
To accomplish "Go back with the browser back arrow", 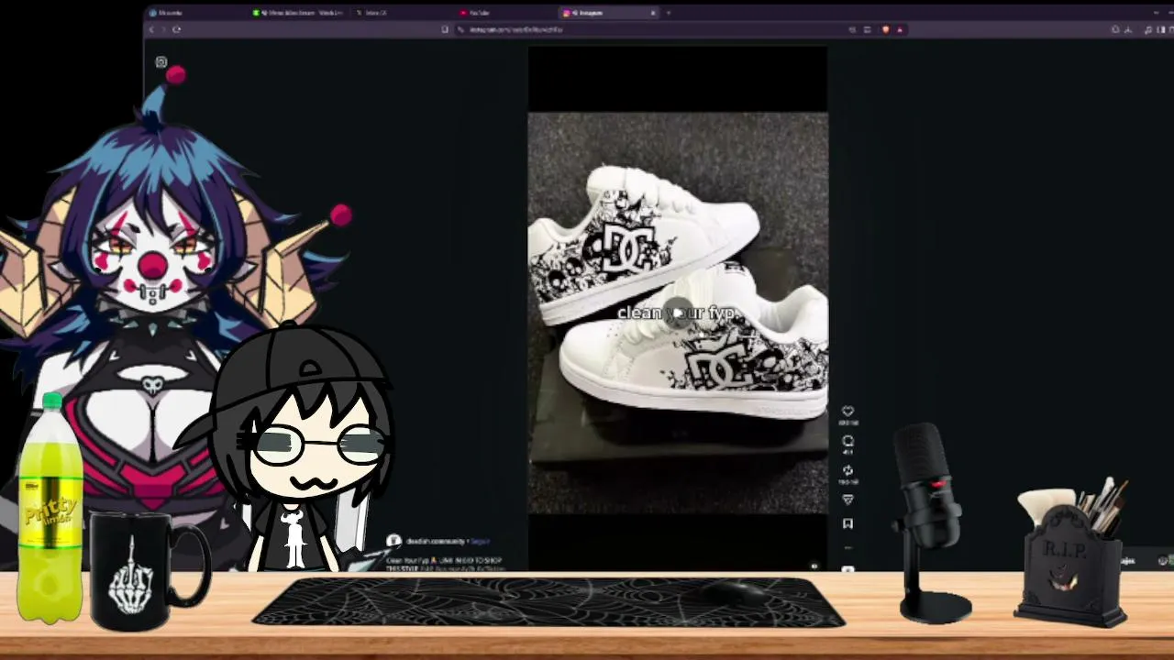I will tap(152, 29).
